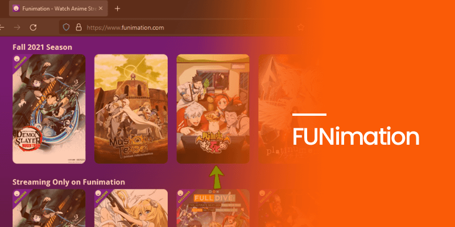
Task: Click the white FUNimation logo
Action: [356, 137]
